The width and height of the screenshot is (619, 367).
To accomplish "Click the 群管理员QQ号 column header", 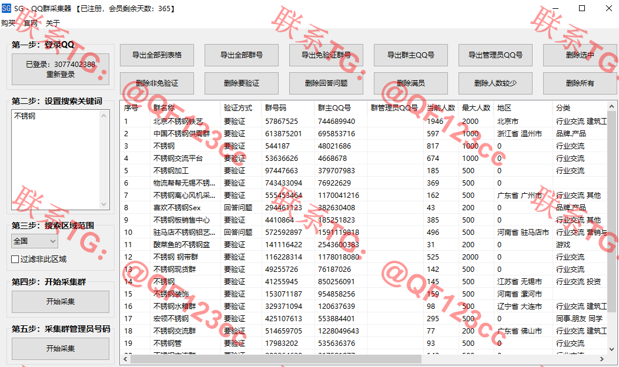I will tap(395, 107).
